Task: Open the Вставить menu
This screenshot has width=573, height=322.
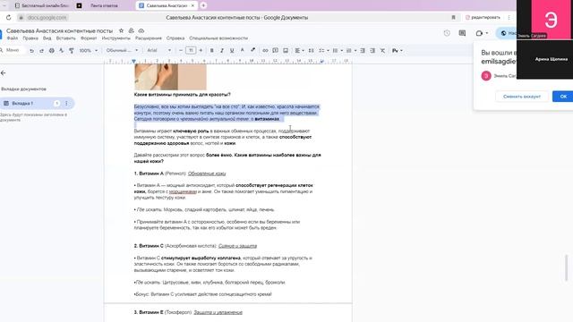Action: click(65, 38)
